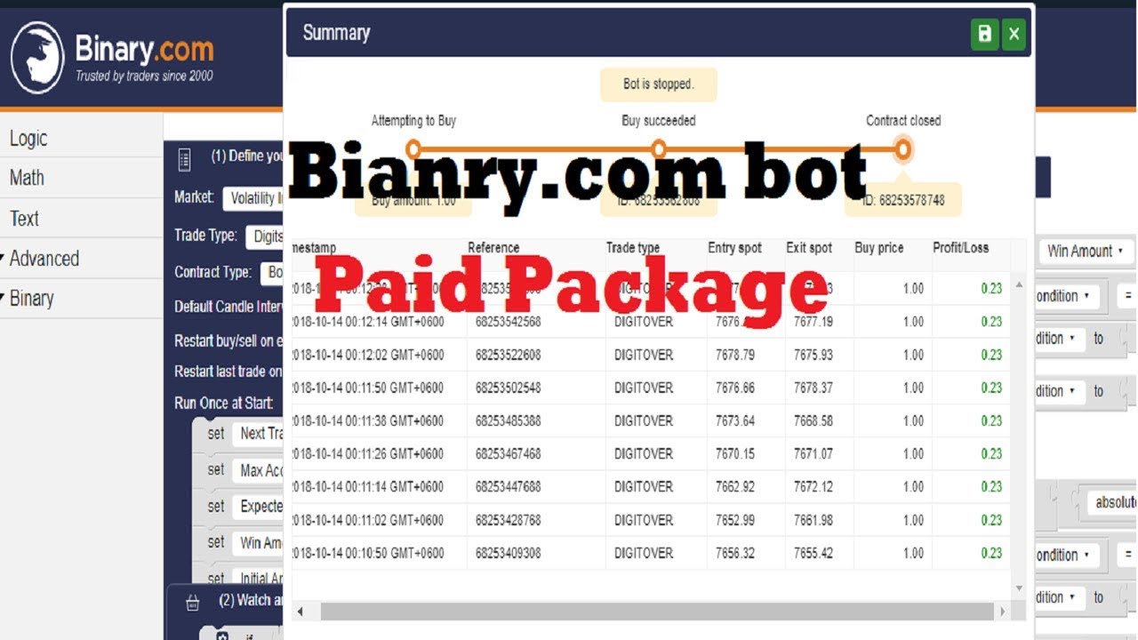Click the Entry spot column header

tap(734, 248)
